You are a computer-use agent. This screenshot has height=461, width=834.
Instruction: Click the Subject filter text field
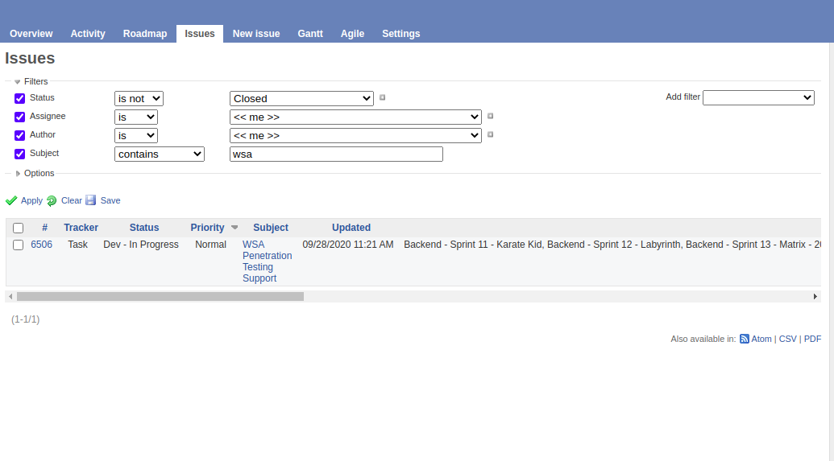(336, 154)
